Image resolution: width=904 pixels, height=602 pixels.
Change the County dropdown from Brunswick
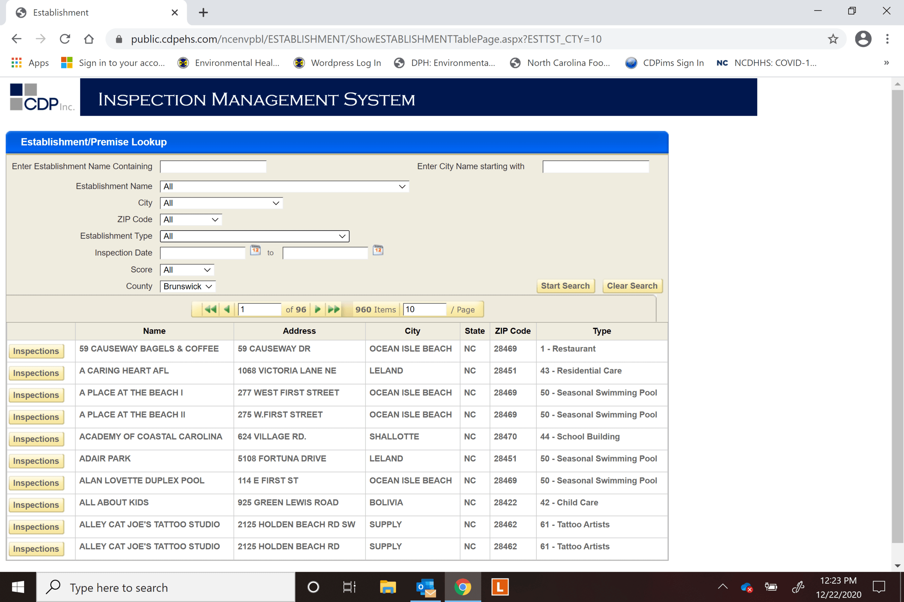click(x=187, y=287)
